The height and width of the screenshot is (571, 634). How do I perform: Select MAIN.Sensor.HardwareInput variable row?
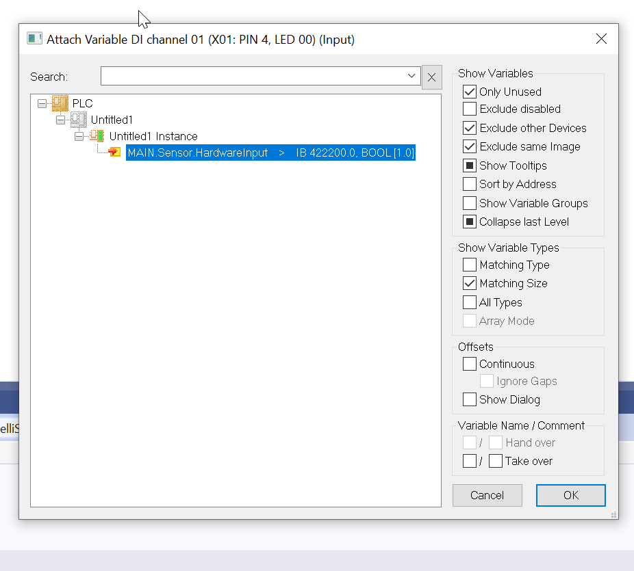(x=270, y=152)
